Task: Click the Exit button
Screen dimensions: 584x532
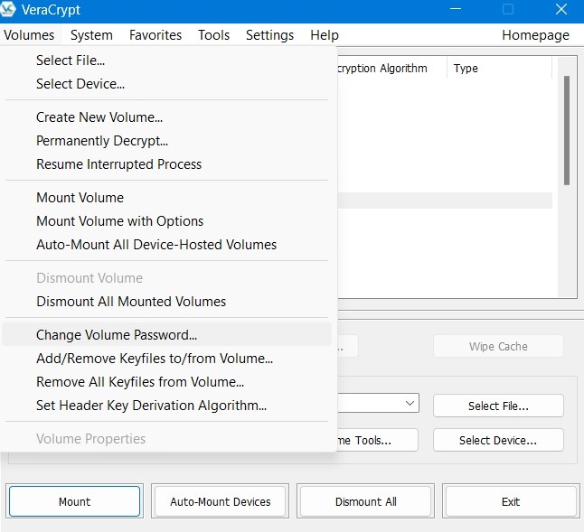Action: pyautogui.click(x=511, y=501)
